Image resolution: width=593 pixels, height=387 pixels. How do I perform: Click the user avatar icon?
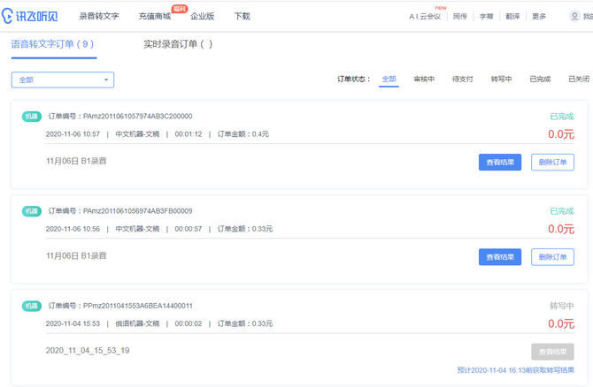pyautogui.click(x=574, y=16)
